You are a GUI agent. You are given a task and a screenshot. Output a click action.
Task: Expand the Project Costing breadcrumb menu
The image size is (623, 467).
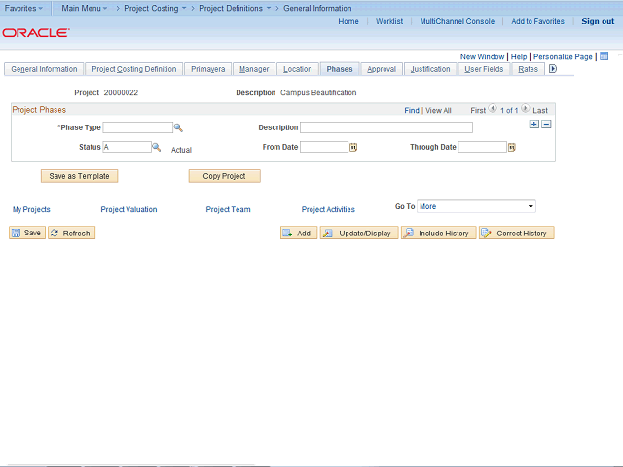(x=155, y=8)
